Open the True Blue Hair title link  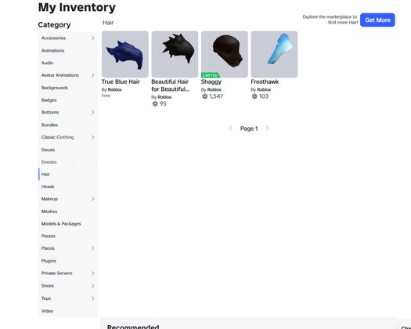click(x=121, y=81)
